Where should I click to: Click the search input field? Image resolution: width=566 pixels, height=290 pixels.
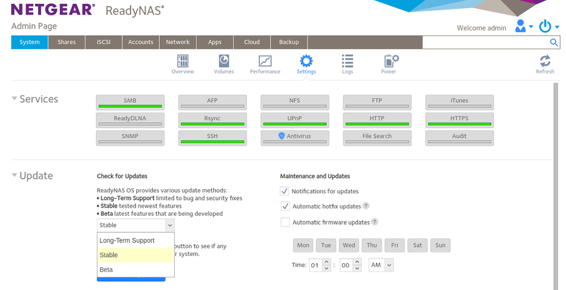[485, 42]
